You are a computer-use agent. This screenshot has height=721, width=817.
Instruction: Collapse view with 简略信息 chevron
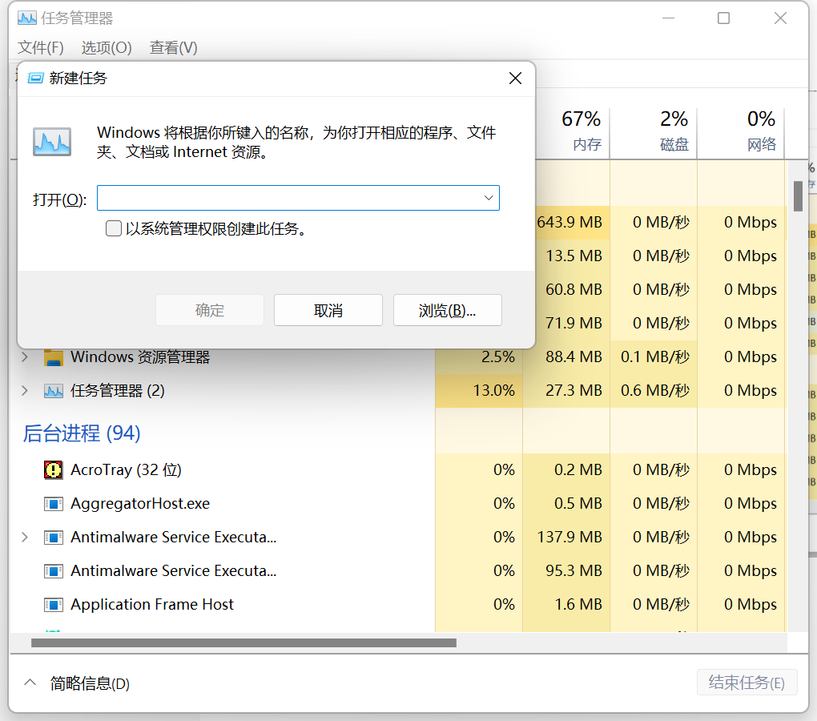click(x=30, y=683)
